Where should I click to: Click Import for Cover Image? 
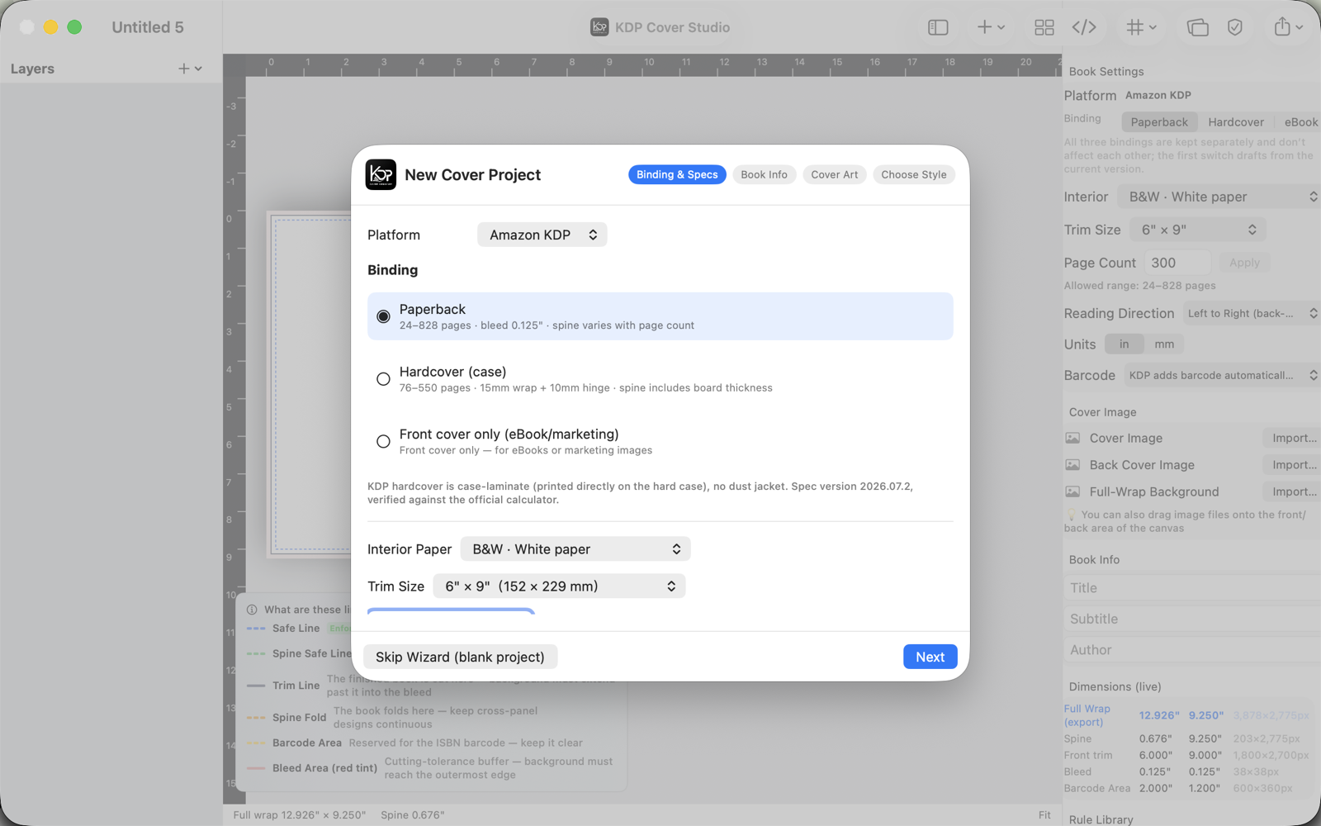coord(1293,438)
